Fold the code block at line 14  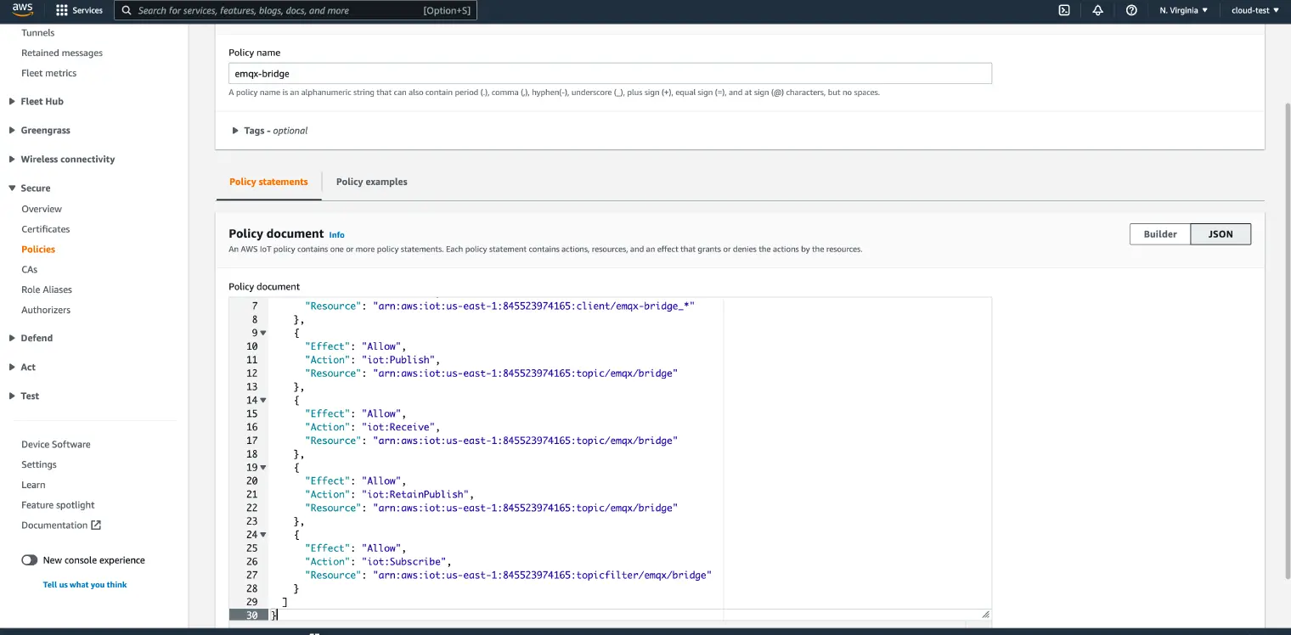(x=263, y=400)
